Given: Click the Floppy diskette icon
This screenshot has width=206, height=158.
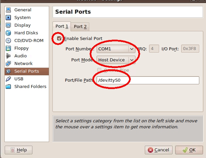Looking at the screenshot, I should (8, 48).
